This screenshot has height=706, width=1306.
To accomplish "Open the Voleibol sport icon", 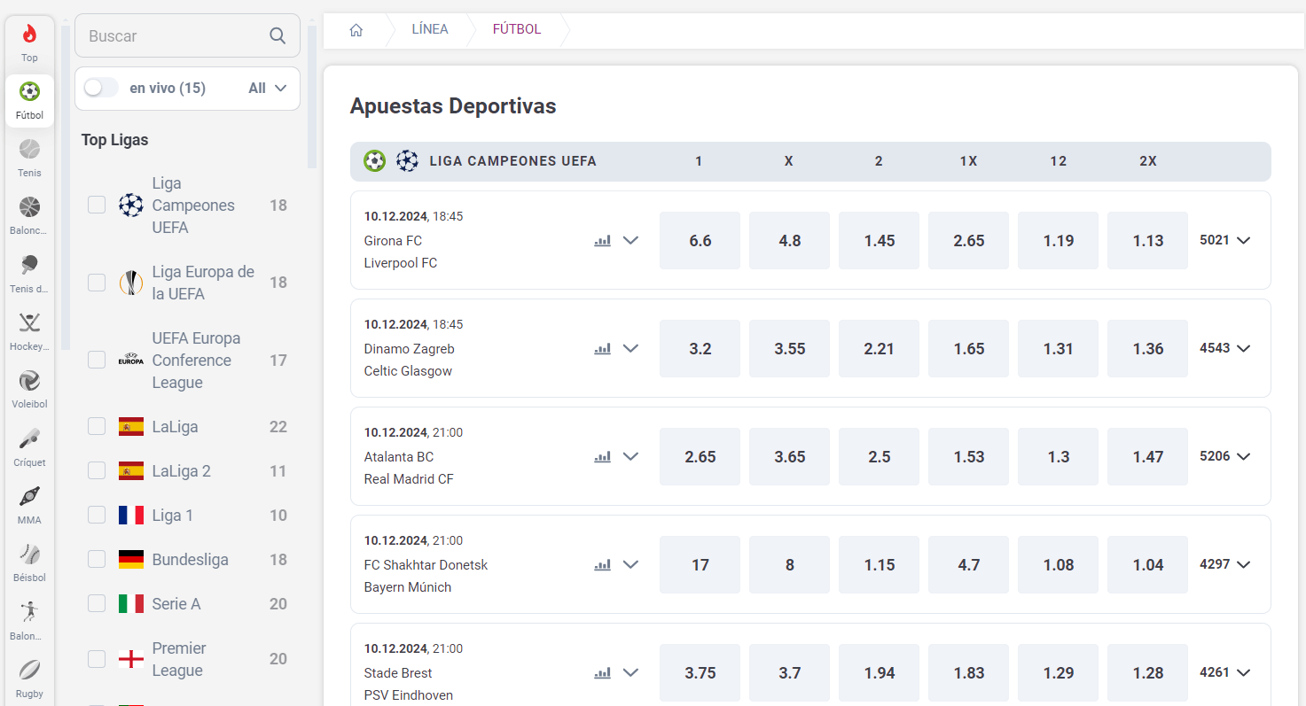I will pyautogui.click(x=29, y=382).
